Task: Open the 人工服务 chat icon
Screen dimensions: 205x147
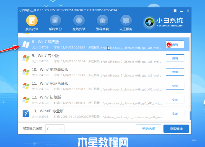Action: point(126,21)
